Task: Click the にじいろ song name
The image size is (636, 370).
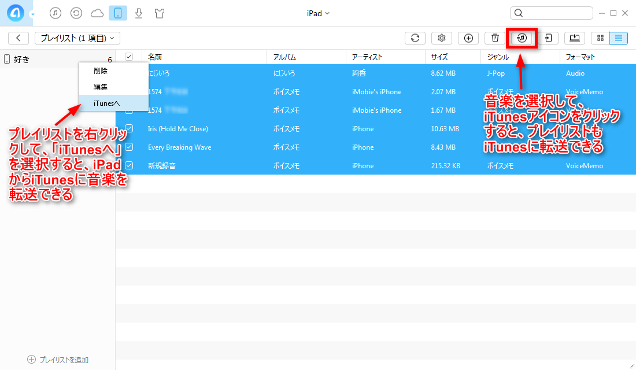Action: pyautogui.click(x=159, y=73)
